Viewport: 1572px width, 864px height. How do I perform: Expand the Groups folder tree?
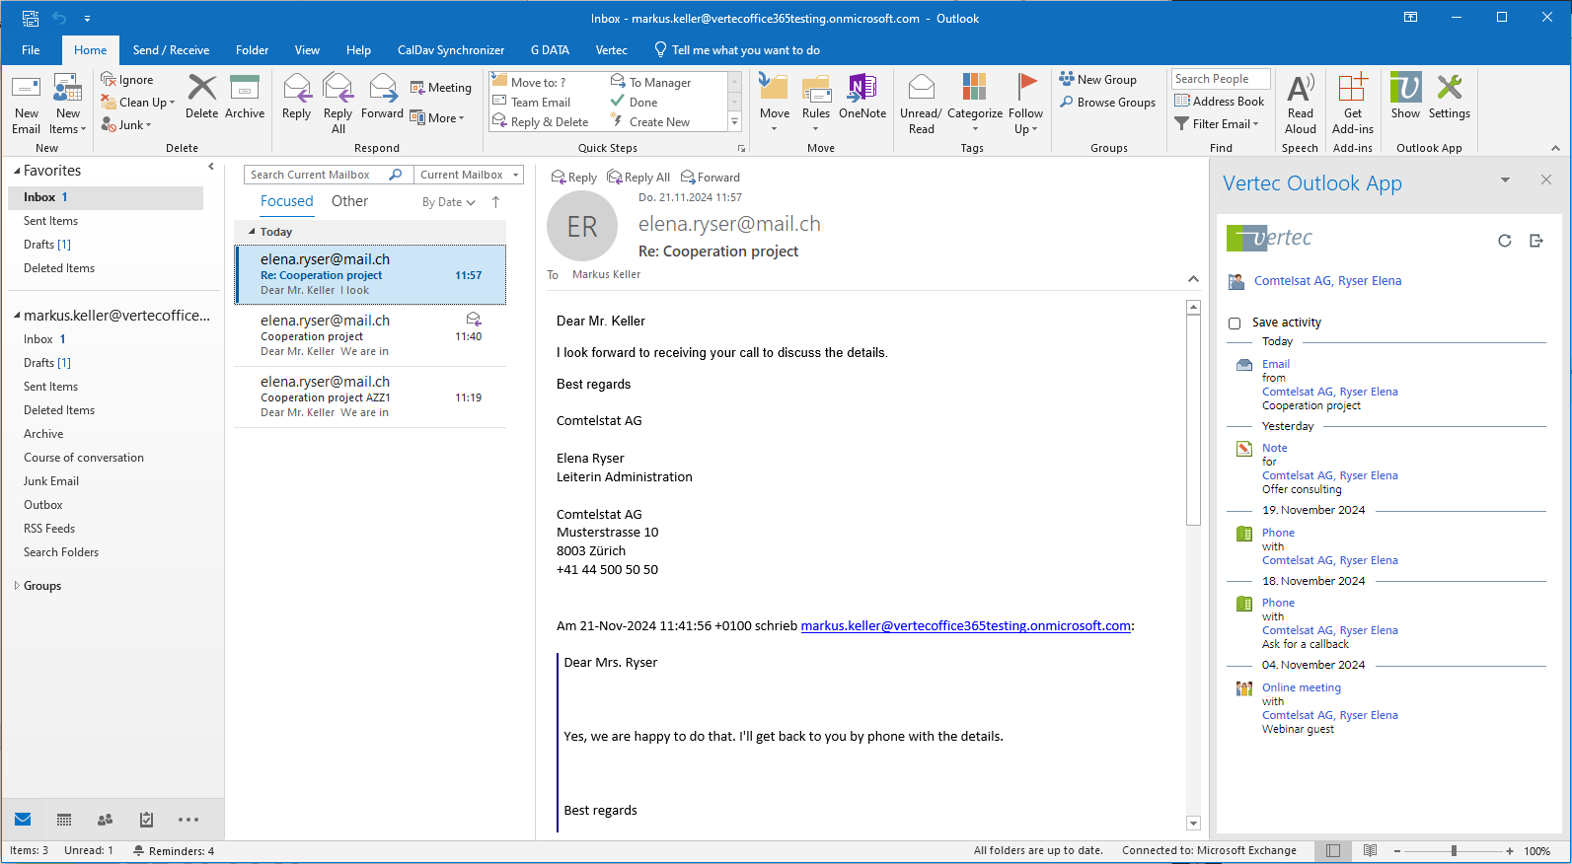click(17, 586)
